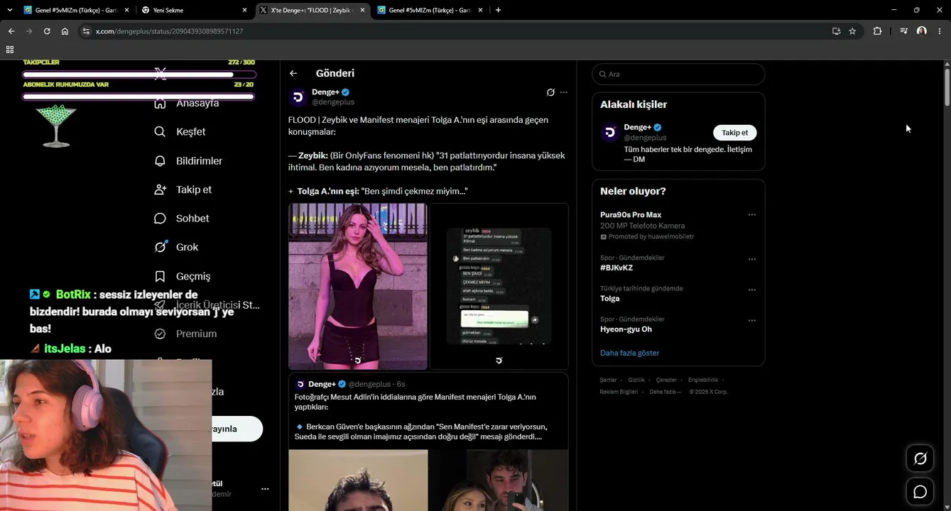Open the Chrome three-dot menu

(940, 31)
